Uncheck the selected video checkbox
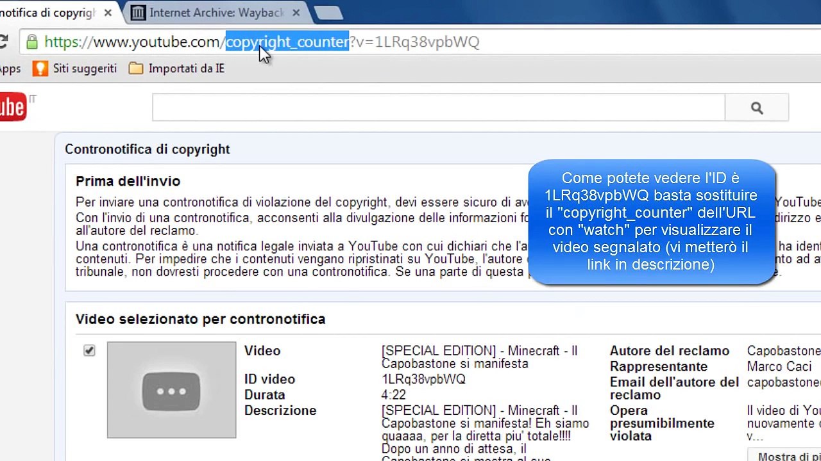 [x=89, y=351]
